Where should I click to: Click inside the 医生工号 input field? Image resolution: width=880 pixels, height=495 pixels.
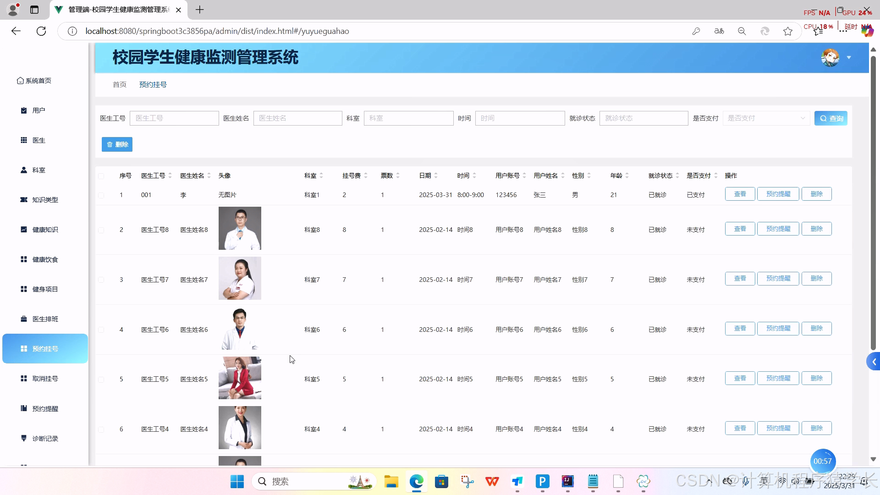pos(174,118)
